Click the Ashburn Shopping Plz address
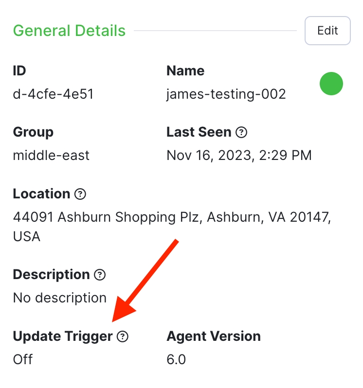Screen dimensions: 363x388 coord(172,217)
